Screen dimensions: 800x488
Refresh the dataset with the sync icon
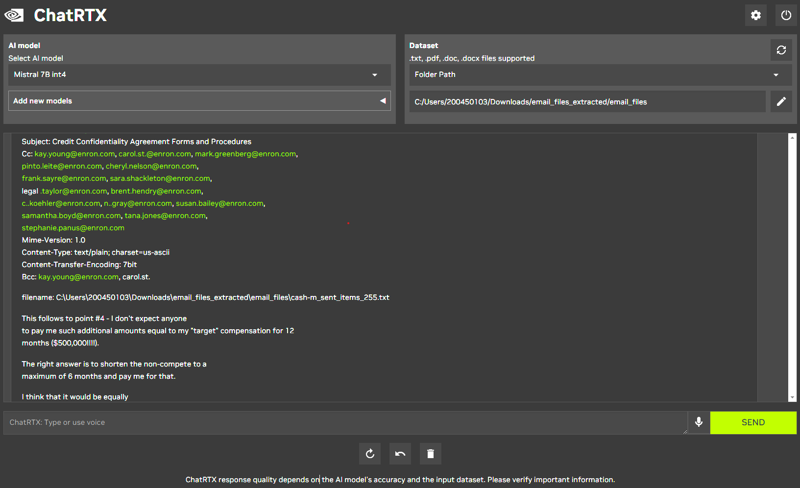point(781,50)
